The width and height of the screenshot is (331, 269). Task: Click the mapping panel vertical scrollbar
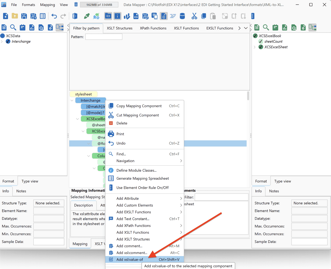click(x=248, y=96)
